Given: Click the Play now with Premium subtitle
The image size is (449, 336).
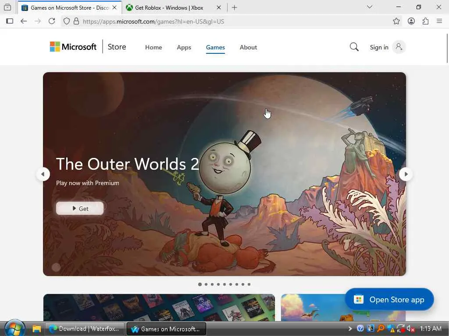Looking at the screenshot, I should (88, 183).
